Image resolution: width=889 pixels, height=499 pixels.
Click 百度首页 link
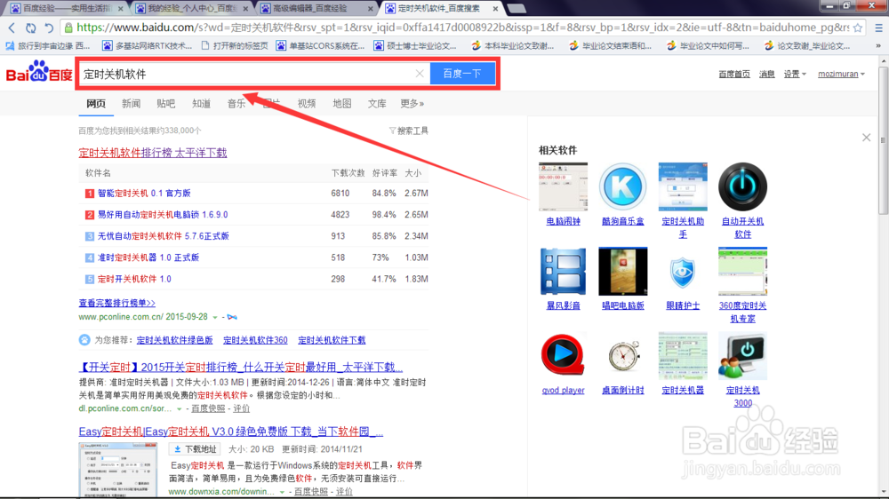coord(734,75)
